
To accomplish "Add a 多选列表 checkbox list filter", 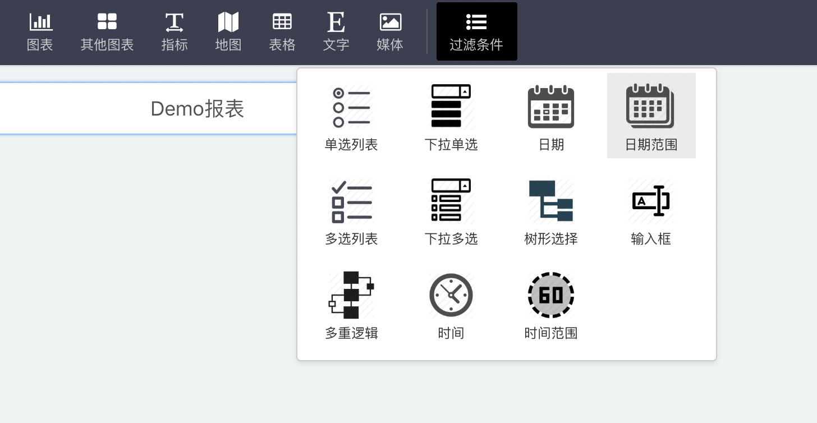I will pyautogui.click(x=351, y=210).
